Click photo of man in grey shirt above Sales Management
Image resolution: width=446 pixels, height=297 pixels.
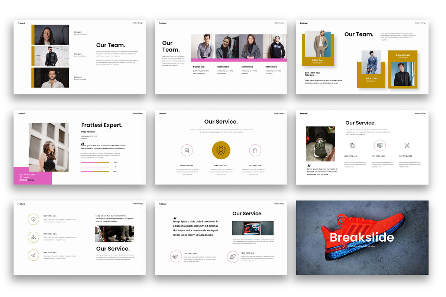point(203,46)
